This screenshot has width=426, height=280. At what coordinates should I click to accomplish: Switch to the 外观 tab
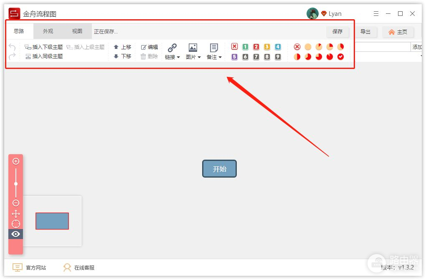[48, 31]
